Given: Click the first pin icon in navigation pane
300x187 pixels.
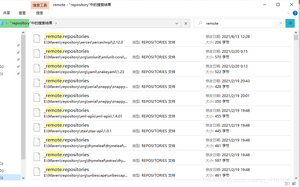Looking at the screenshot, I should point(18,45).
